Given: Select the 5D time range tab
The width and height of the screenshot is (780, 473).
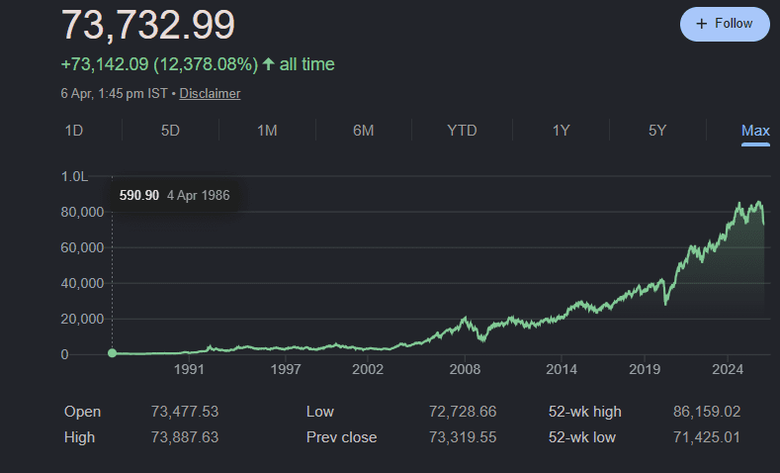Looking at the screenshot, I should click(170, 131).
